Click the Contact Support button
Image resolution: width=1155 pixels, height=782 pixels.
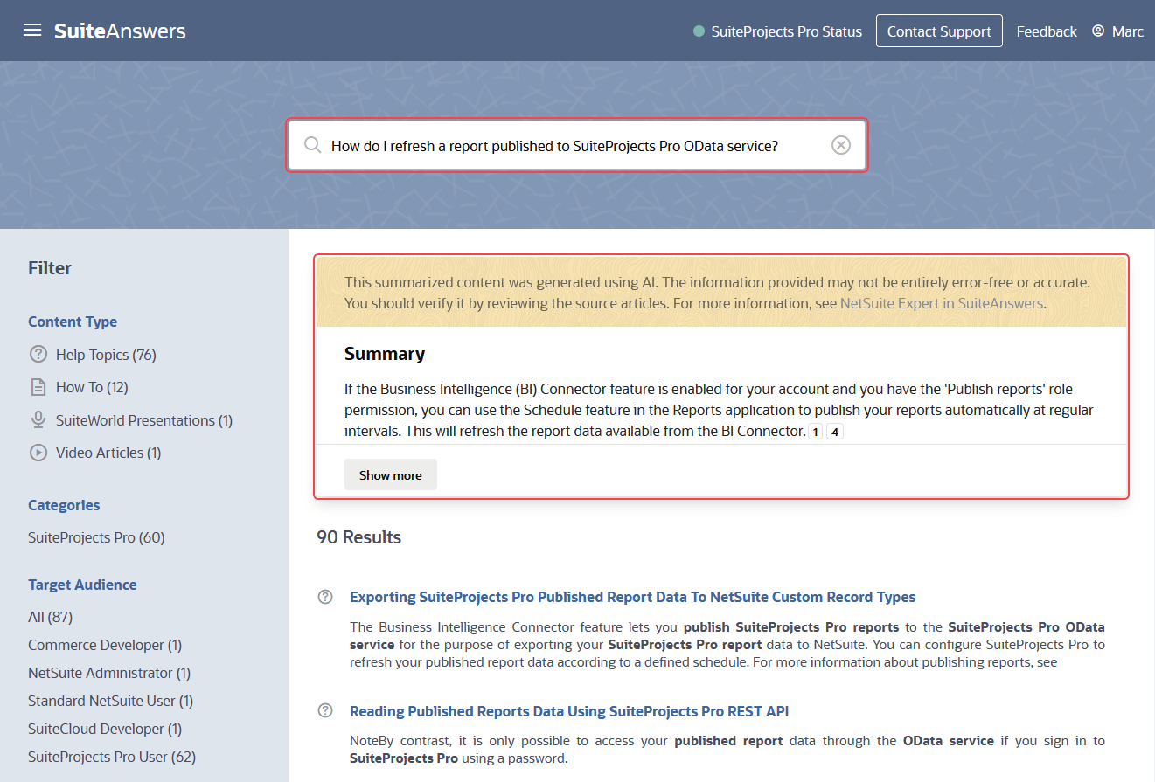pos(939,31)
